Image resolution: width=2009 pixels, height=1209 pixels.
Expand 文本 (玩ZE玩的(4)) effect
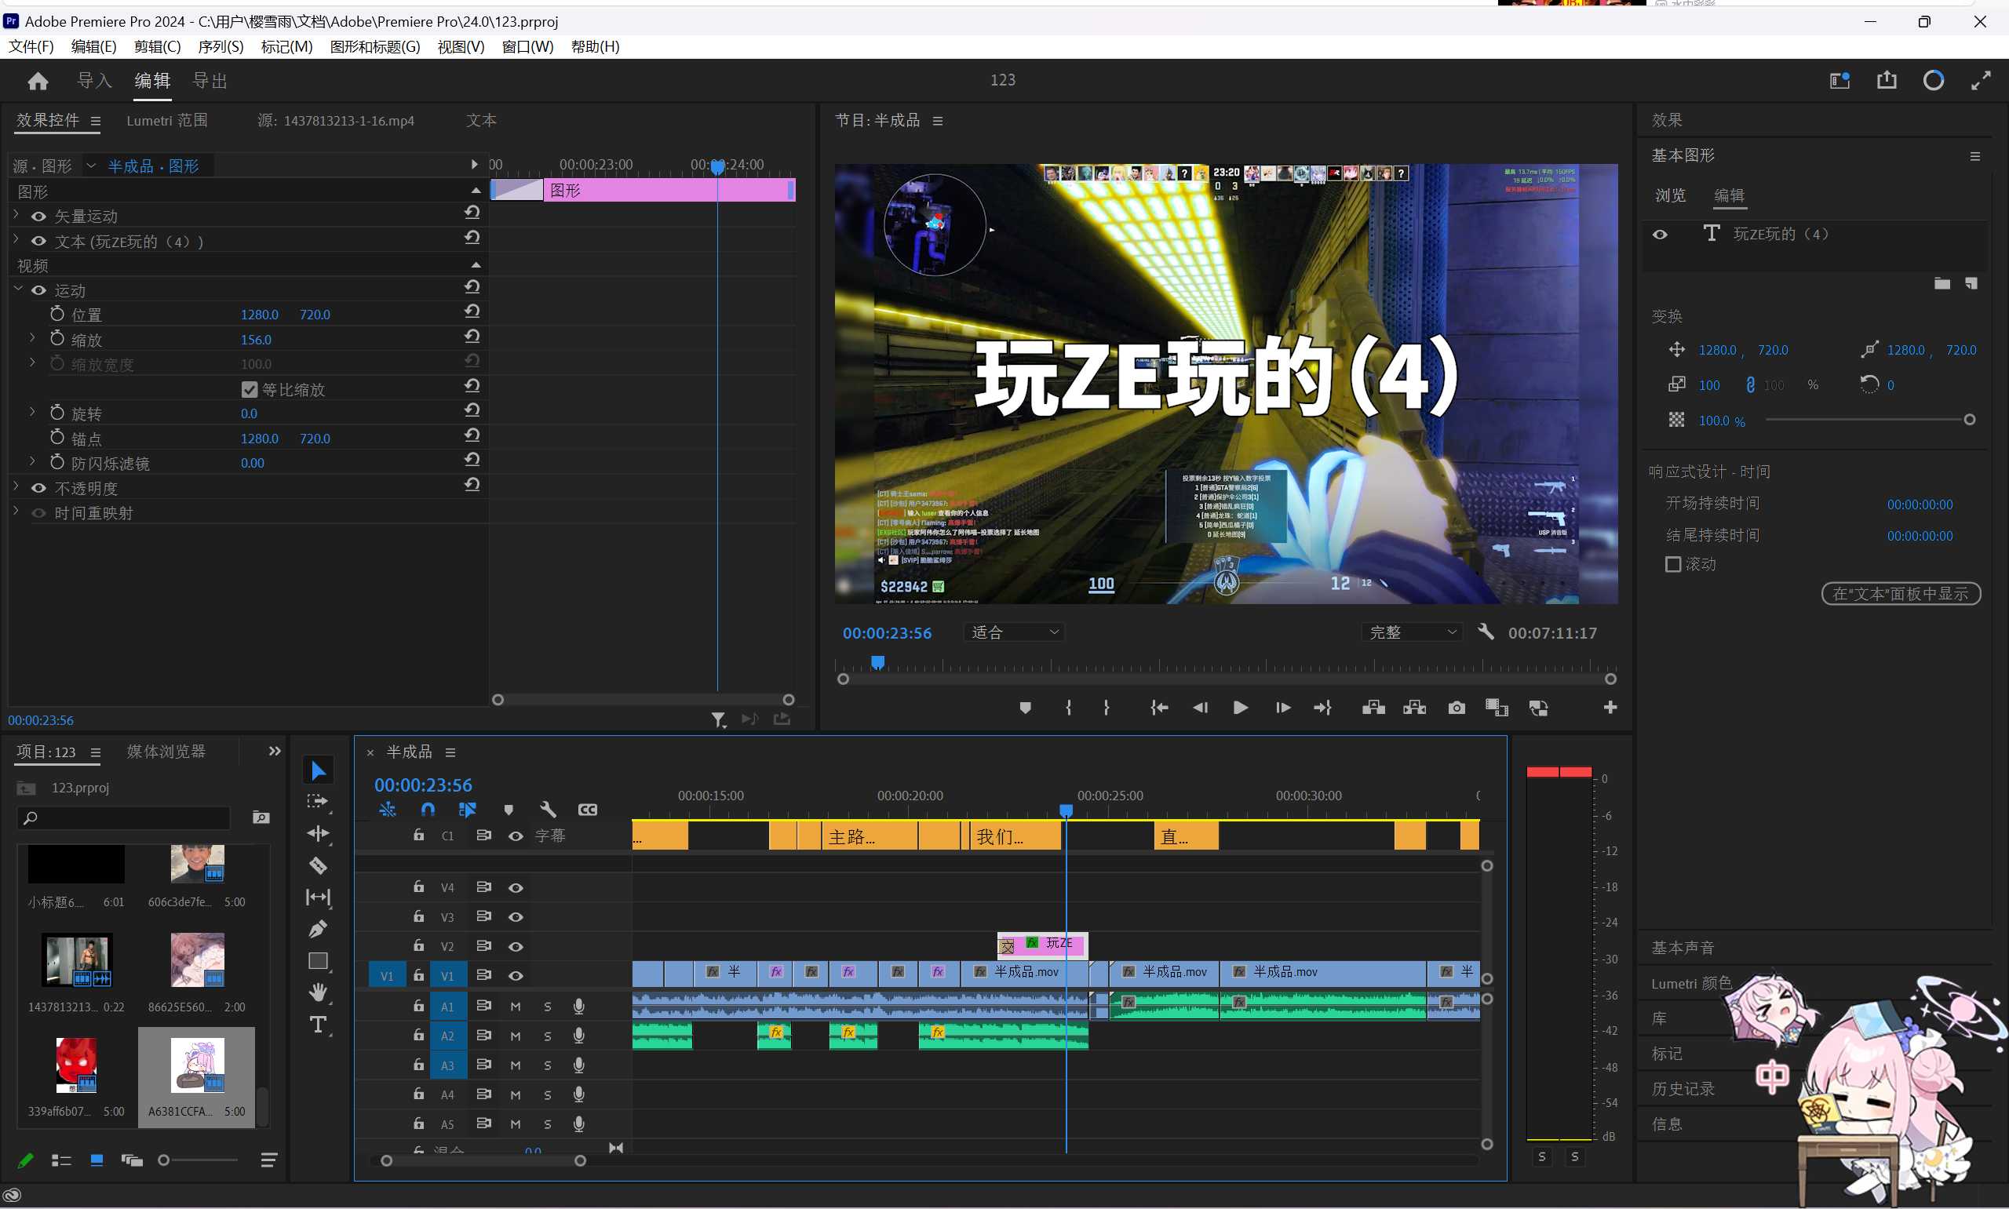click(x=16, y=239)
